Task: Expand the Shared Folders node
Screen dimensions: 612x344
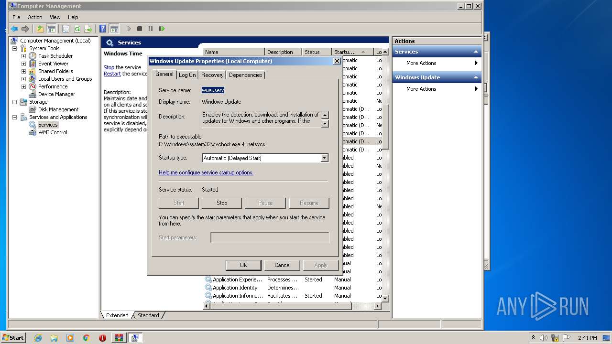Action: click(x=23, y=71)
